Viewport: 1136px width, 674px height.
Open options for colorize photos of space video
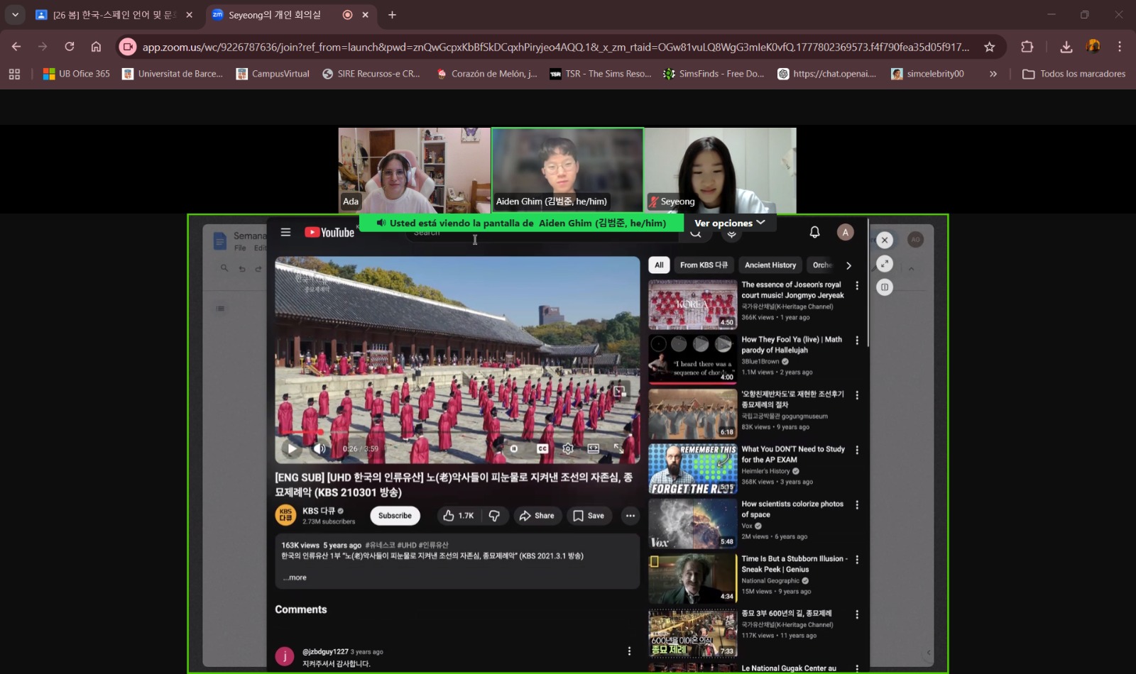click(857, 505)
